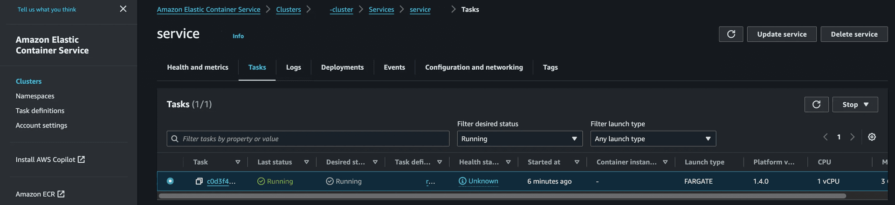Close the 'Tell us what you think' banner
This screenshot has height=205, width=895.
point(123,9)
